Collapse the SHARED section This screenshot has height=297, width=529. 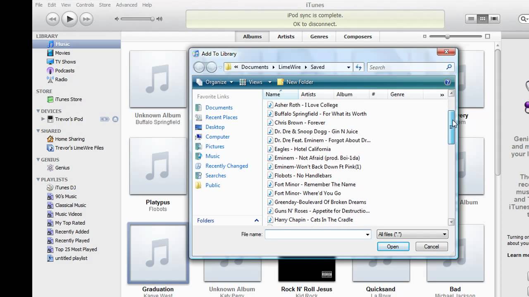click(x=38, y=131)
